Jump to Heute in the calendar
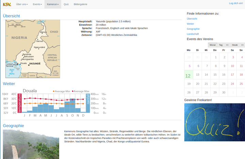 tap(235, 45)
